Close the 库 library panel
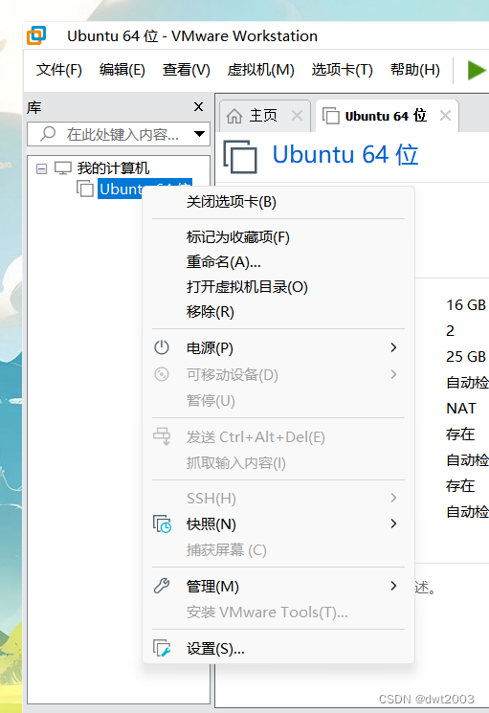 click(x=198, y=107)
